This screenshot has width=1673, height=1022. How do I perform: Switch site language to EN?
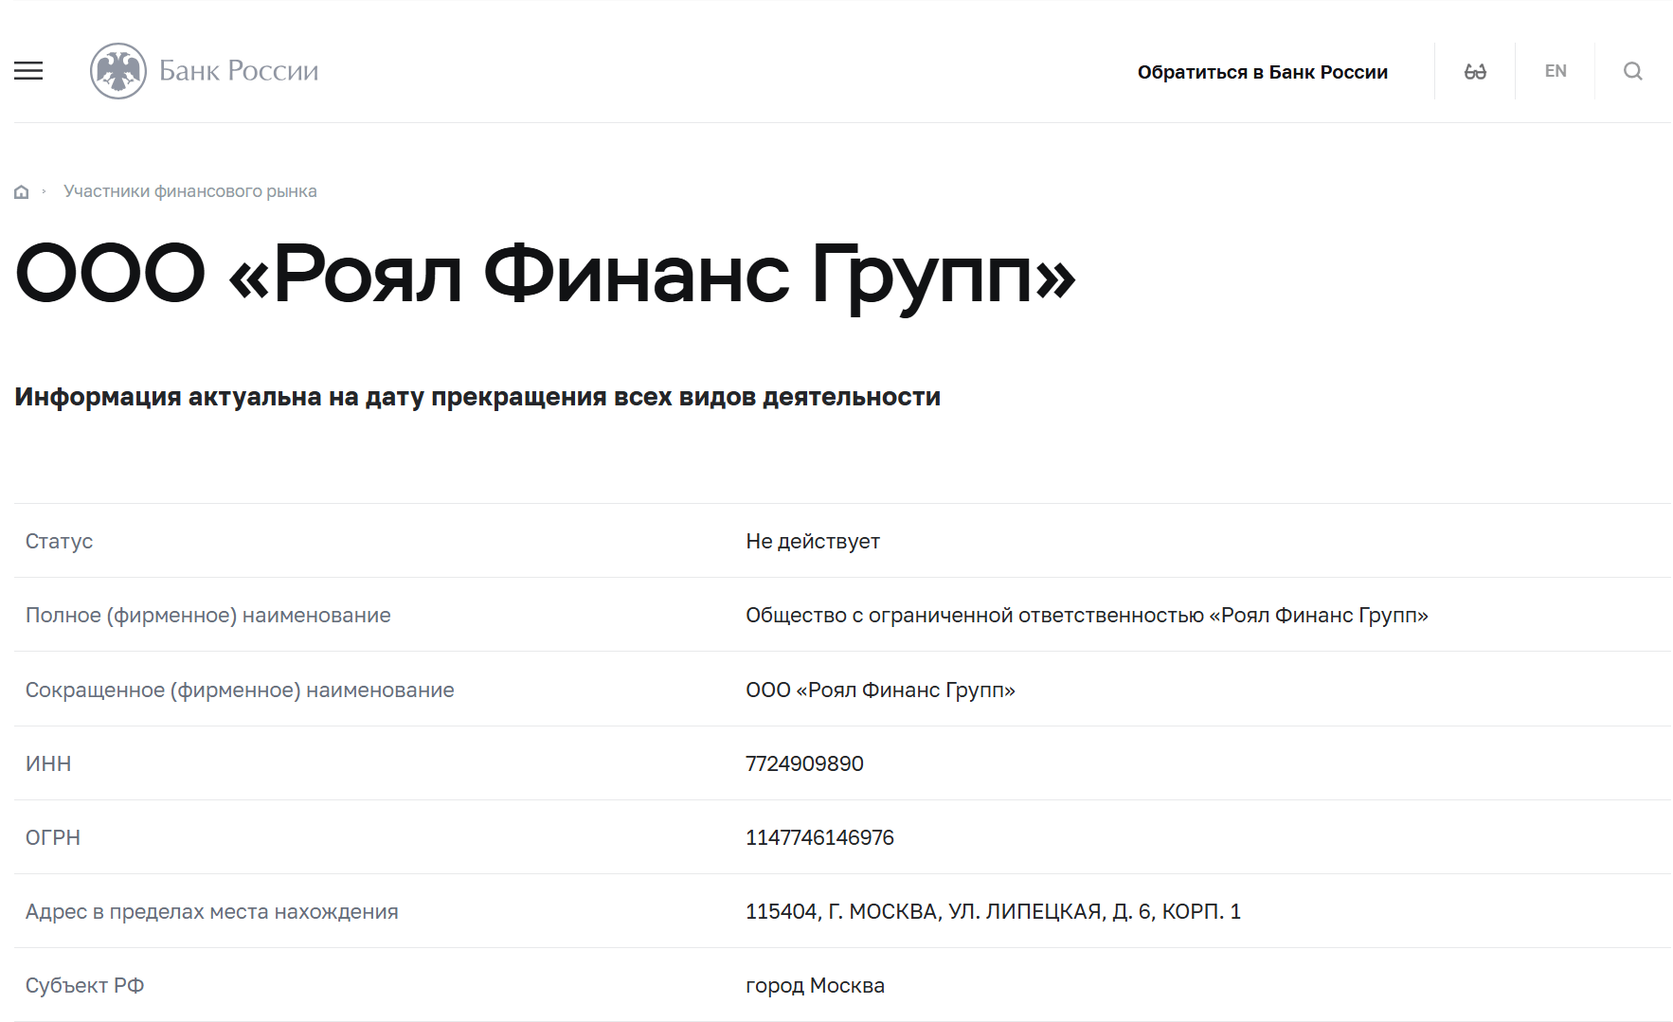[1555, 70]
